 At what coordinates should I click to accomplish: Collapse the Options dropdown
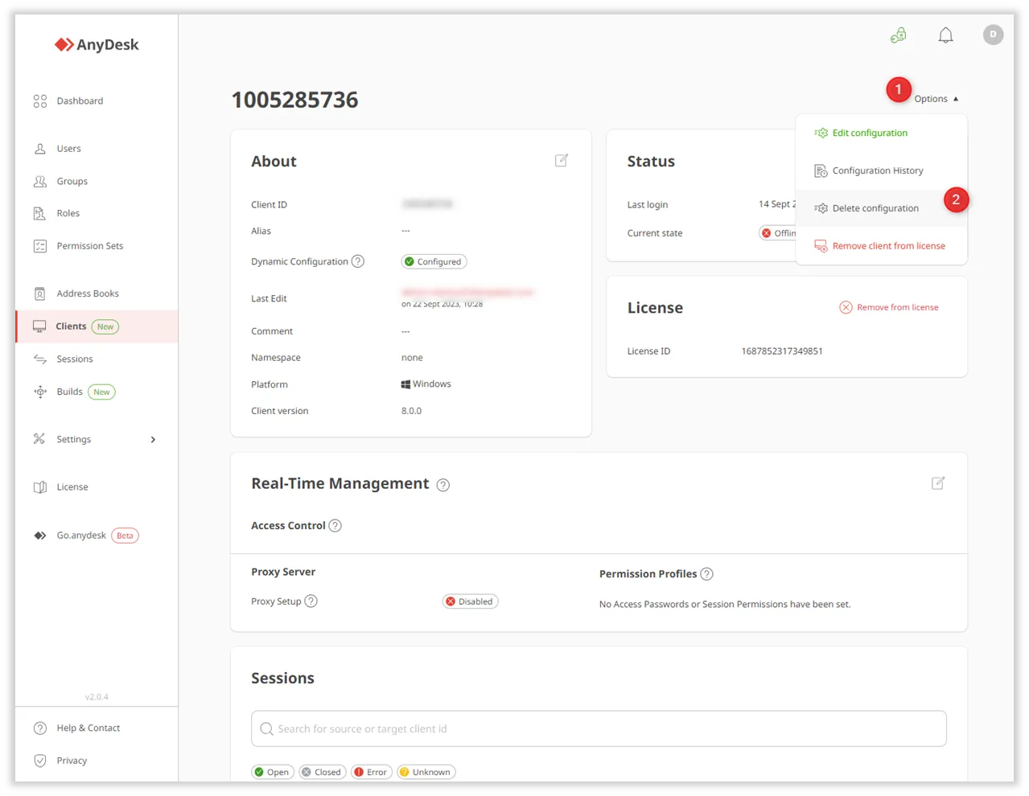[x=936, y=99]
